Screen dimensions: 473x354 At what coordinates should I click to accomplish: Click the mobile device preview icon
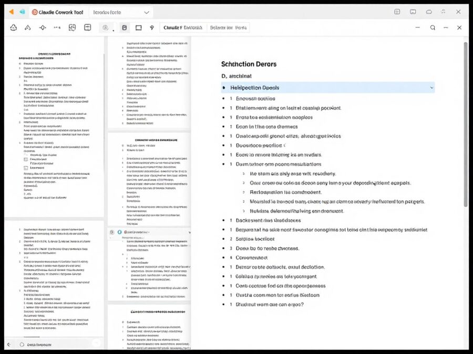click(124, 27)
